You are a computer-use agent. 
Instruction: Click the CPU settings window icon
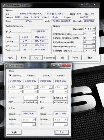pos(7,66)
